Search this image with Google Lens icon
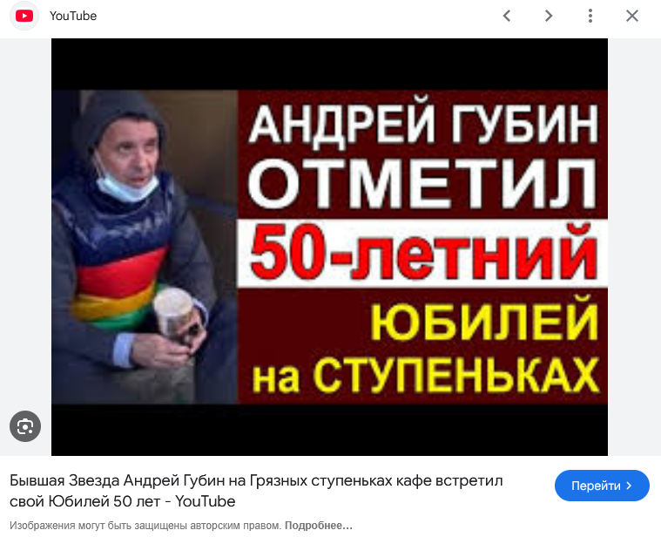Image resolution: width=661 pixels, height=537 pixels. pos(25,426)
